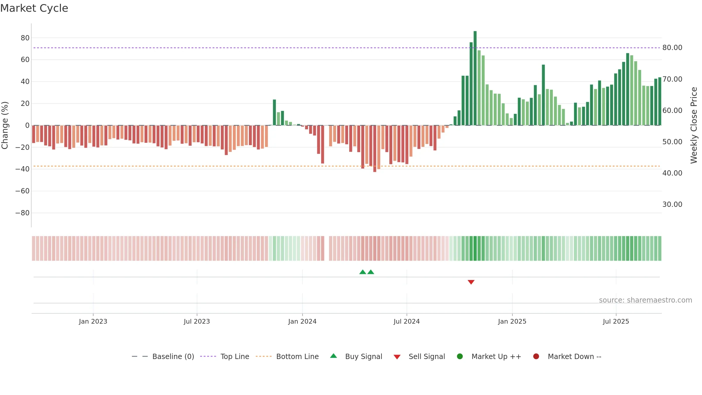Toggle the Baseline (0) legend entry
This screenshot has width=702, height=395.
(x=163, y=356)
